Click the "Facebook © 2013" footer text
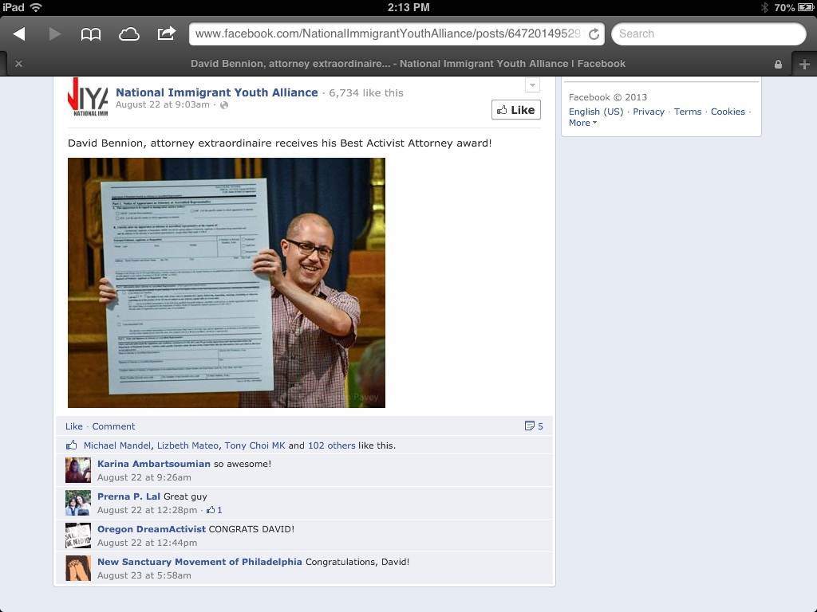This screenshot has height=612, width=817. pyautogui.click(x=607, y=97)
